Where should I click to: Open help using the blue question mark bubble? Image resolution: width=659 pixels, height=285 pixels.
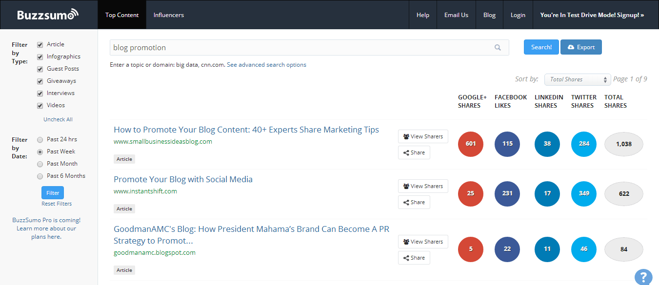pyautogui.click(x=643, y=277)
